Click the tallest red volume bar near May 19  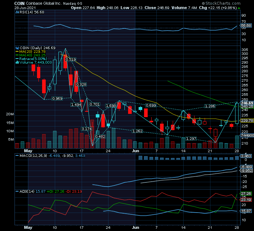(x=92, y=134)
